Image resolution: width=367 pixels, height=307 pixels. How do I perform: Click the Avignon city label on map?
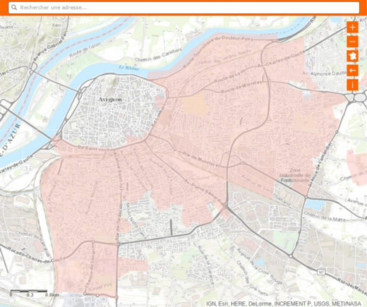click(x=110, y=100)
